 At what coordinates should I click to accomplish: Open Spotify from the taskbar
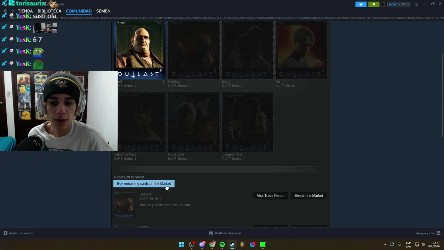222,244
